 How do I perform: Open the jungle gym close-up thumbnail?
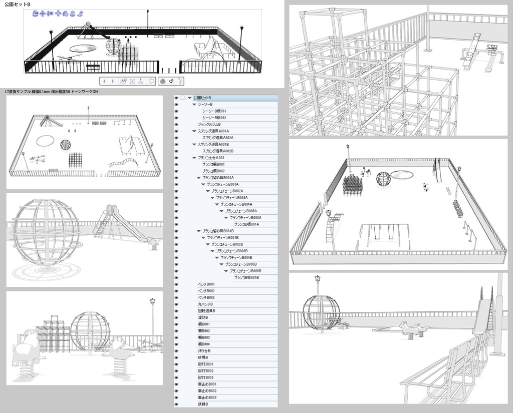pyautogui.click(x=398, y=70)
